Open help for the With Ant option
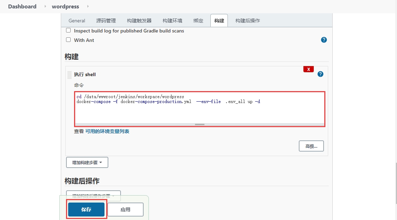Image resolution: width=397 pixels, height=220 pixels. [324, 40]
